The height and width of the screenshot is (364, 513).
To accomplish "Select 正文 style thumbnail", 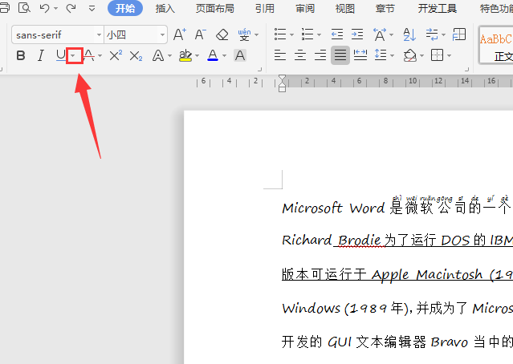I will click(x=495, y=45).
